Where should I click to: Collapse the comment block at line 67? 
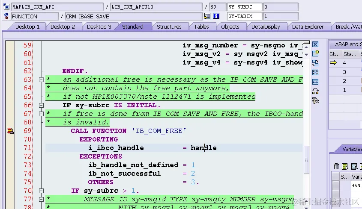coord(41,114)
